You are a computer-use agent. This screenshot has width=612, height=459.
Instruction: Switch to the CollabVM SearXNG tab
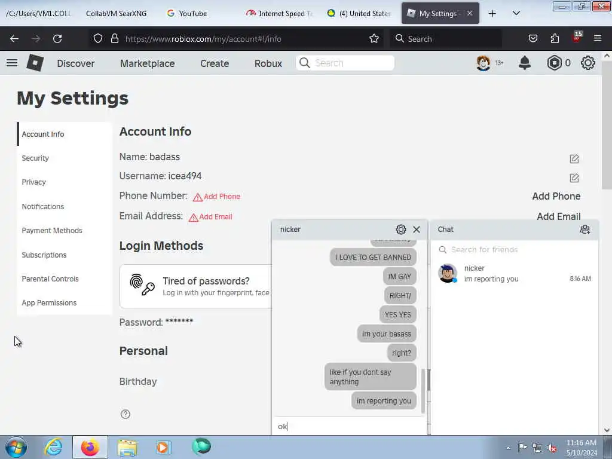coord(117,14)
